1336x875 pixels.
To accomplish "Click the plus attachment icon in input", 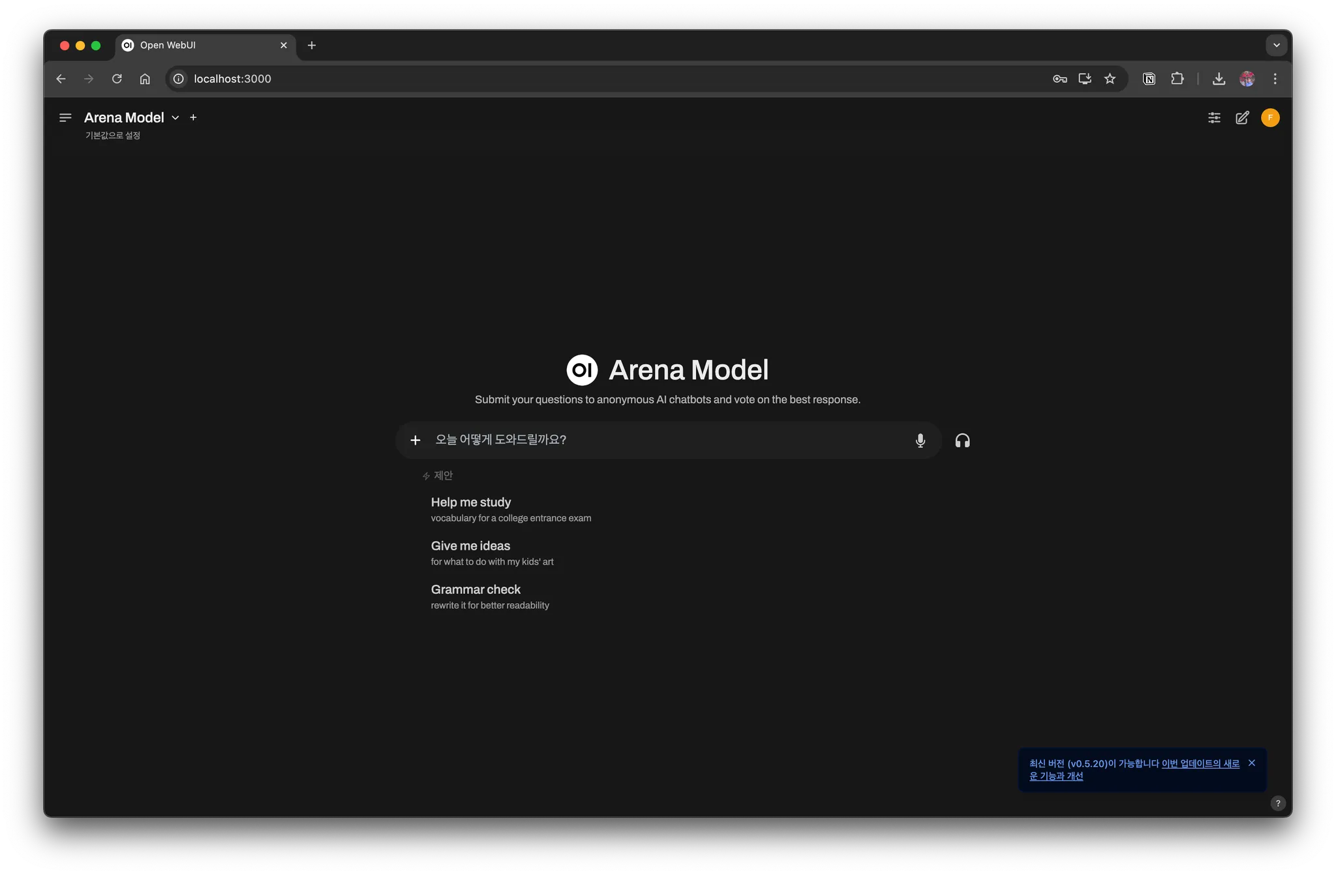I will 416,441.
